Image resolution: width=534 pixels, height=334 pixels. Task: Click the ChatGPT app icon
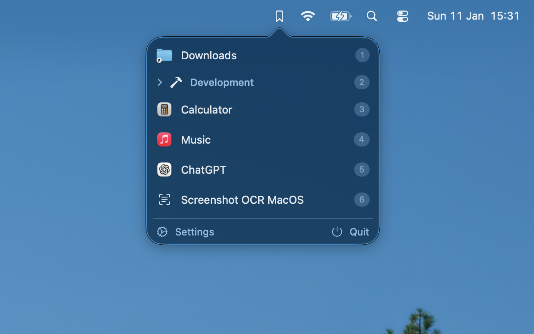coord(164,170)
